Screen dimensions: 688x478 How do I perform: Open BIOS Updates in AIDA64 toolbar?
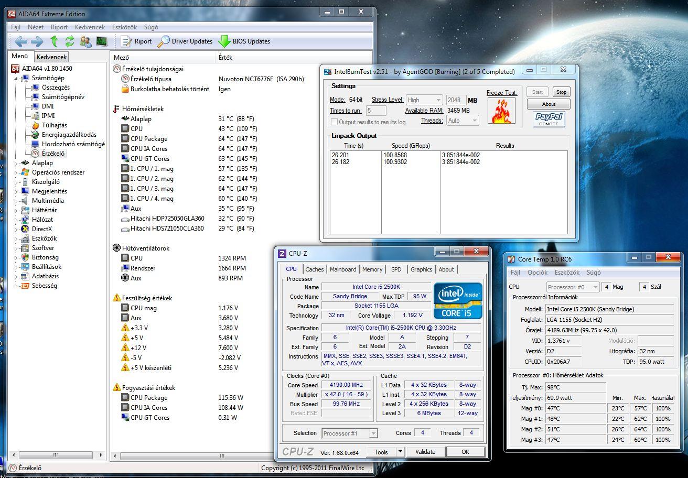(244, 41)
